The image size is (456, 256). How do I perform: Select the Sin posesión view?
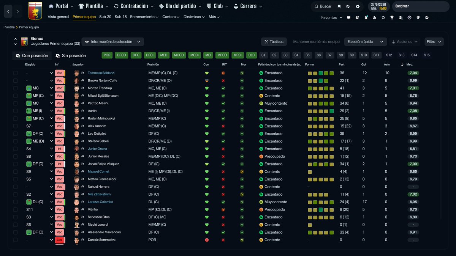click(71, 55)
